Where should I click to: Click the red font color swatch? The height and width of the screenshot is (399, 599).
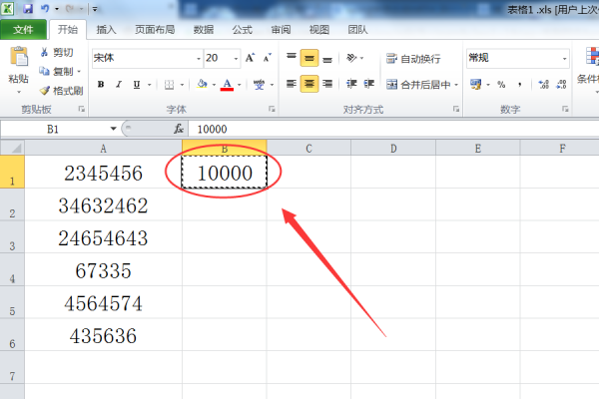tap(227, 86)
